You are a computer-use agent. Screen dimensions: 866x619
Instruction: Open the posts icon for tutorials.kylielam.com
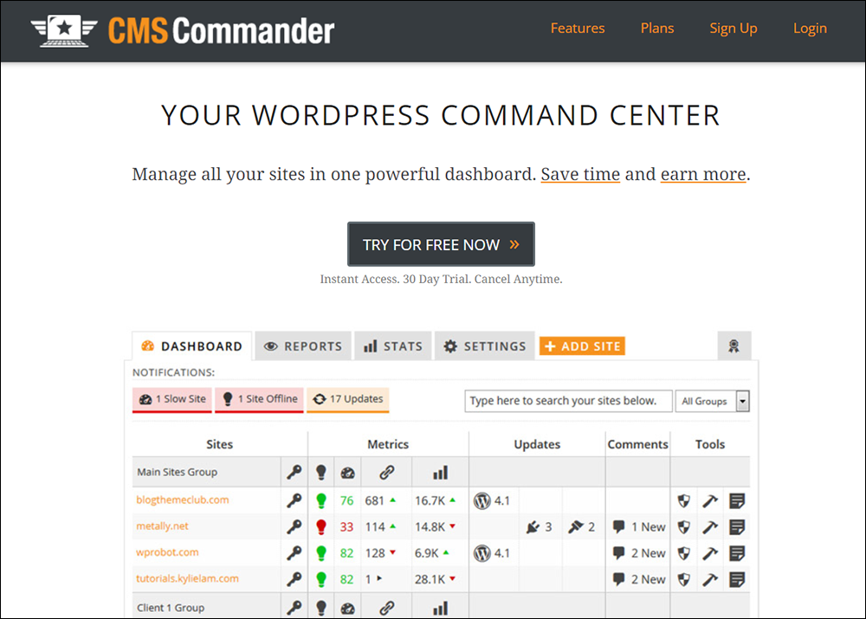coord(738,578)
